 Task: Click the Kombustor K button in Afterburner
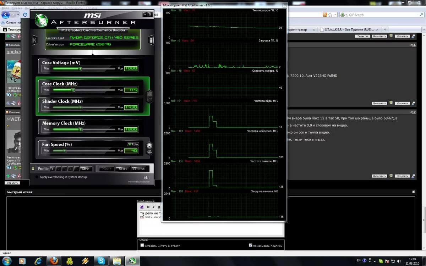(34, 40)
